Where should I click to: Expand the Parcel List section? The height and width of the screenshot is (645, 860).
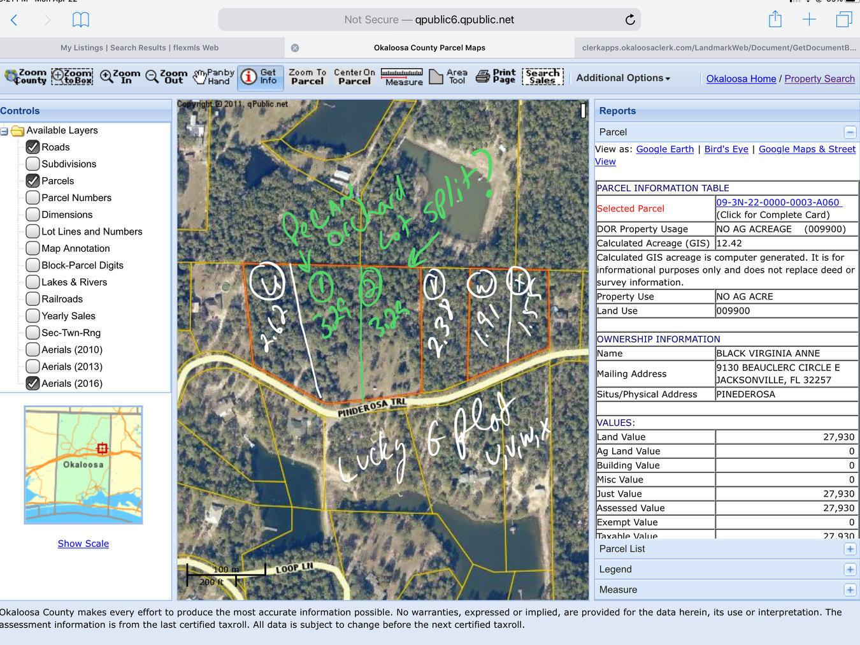tap(850, 549)
